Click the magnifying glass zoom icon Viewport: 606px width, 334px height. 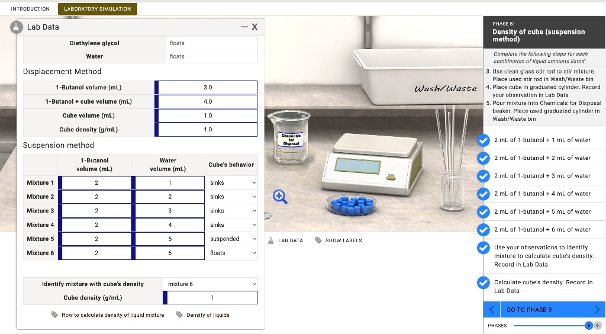tap(281, 197)
